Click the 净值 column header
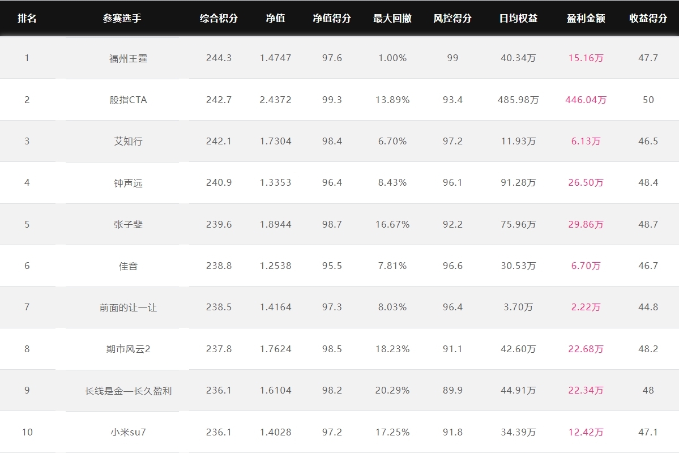679x453 pixels. [275, 18]
